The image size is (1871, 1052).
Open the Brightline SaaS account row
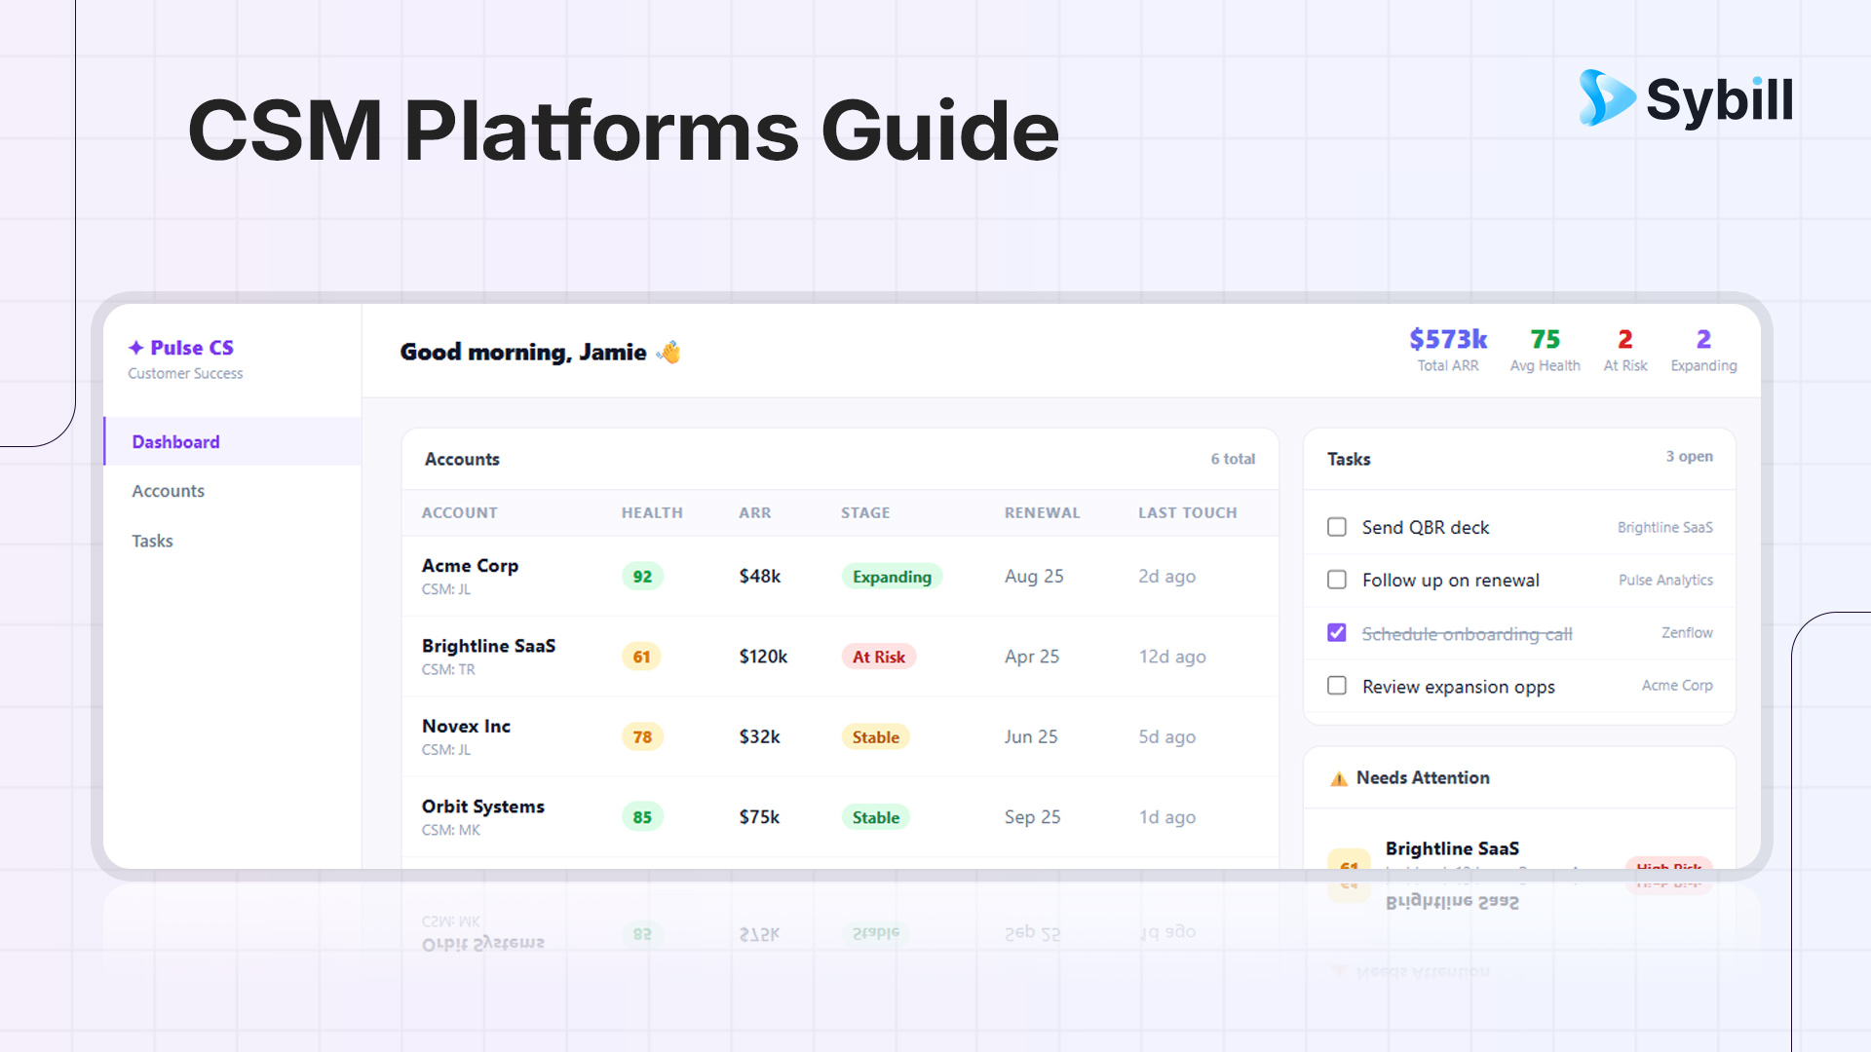click(x=840, y=657)
